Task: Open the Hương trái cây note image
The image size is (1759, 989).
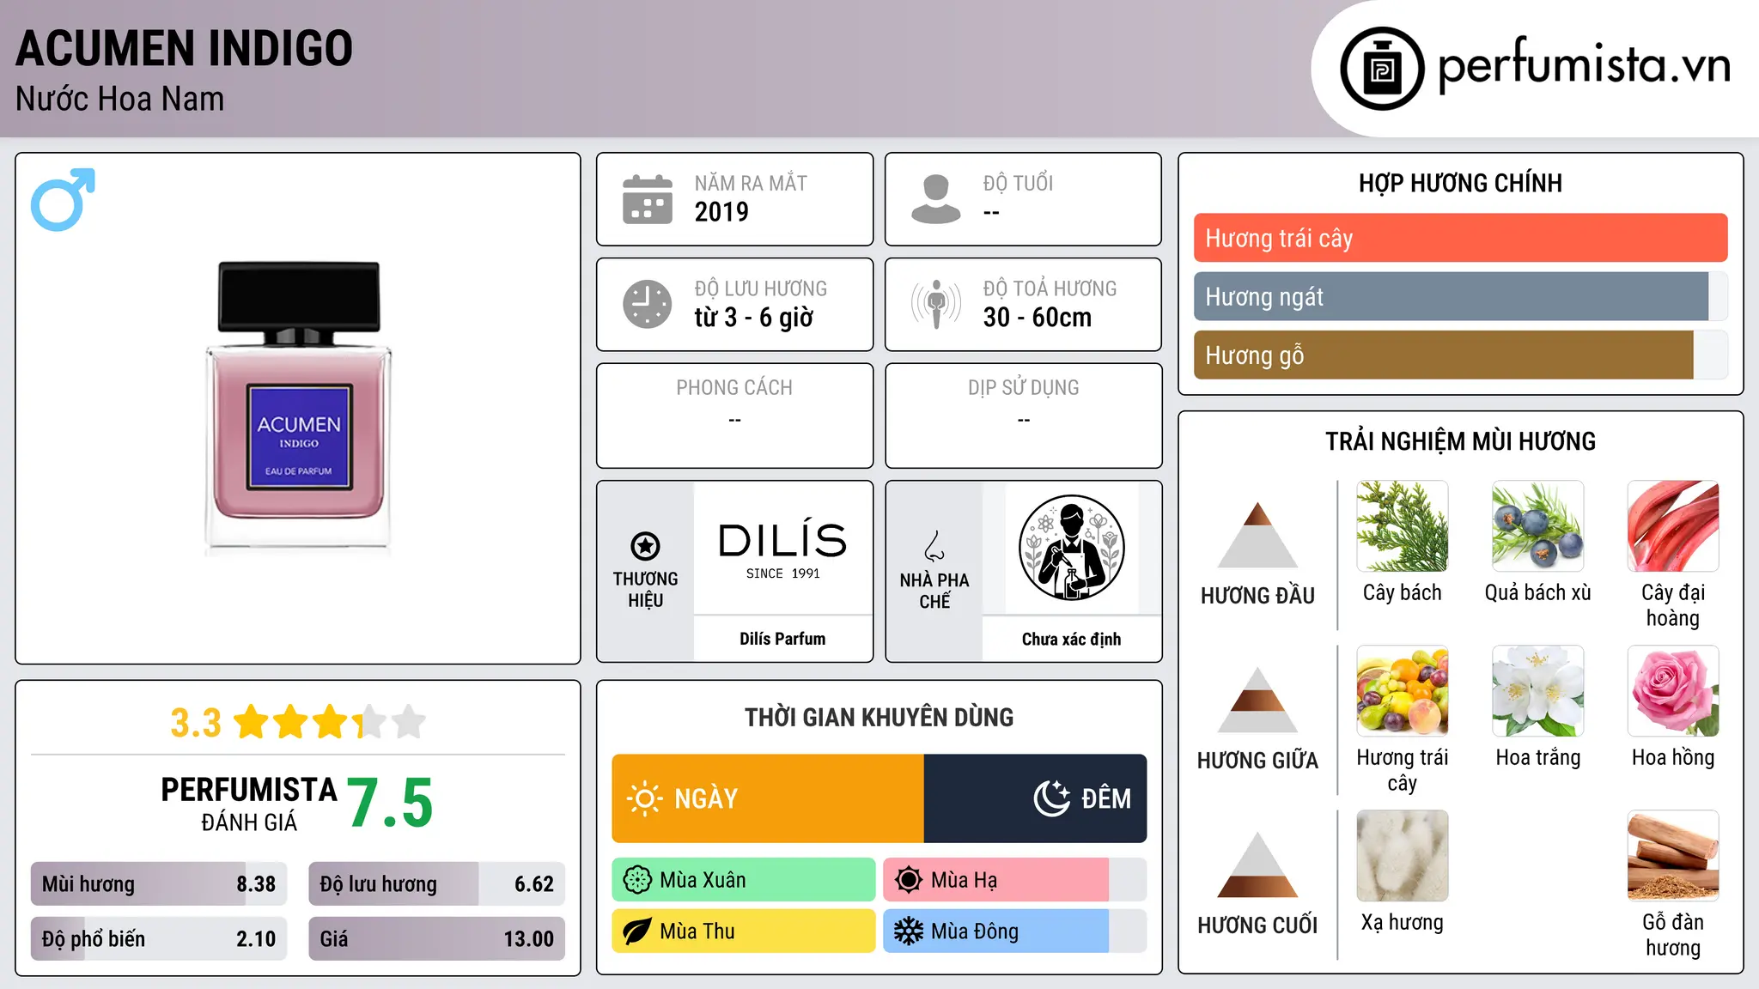Action: [1403, 691]
